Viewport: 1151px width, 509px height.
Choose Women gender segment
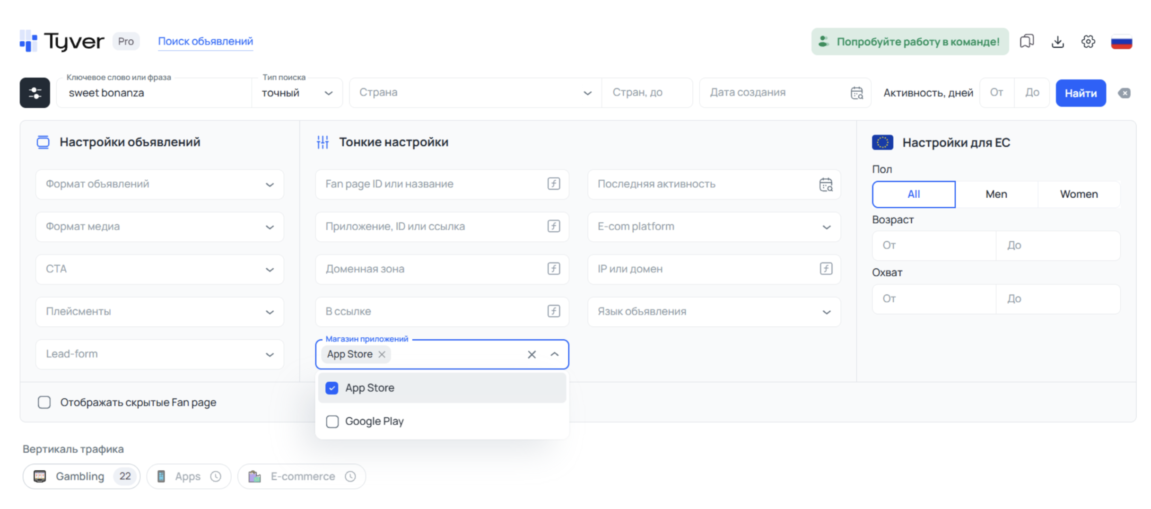pos(1079,194)
